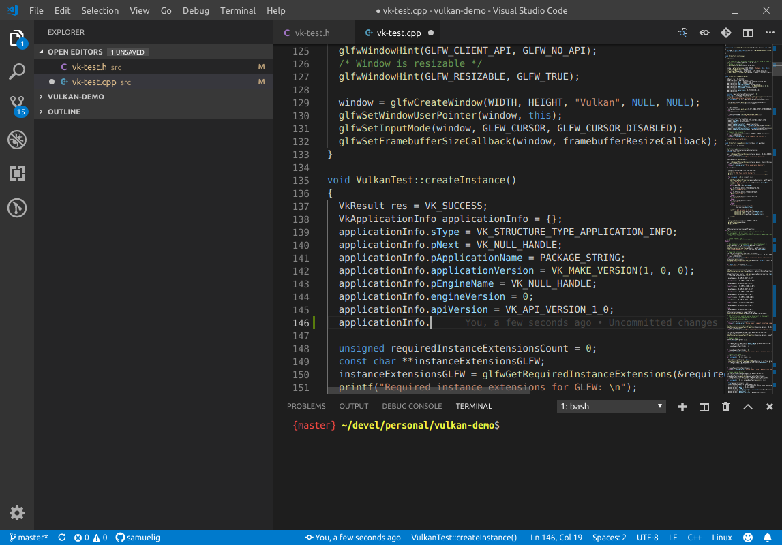Click line number 135 in the gutter

[x=301, y=181]
